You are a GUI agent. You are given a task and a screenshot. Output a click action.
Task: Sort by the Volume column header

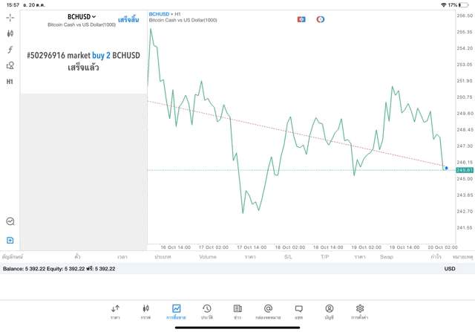(x=208, y=257)
